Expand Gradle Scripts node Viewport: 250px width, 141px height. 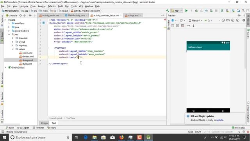coord(5,67)
